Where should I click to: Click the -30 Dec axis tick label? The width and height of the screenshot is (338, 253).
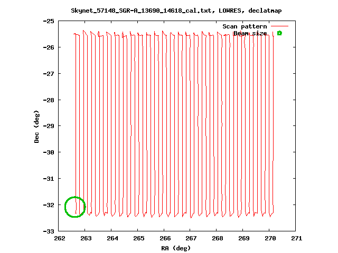(49, 152)
